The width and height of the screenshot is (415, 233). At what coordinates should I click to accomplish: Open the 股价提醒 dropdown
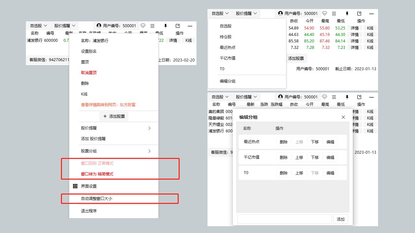[x=65, y=26]
